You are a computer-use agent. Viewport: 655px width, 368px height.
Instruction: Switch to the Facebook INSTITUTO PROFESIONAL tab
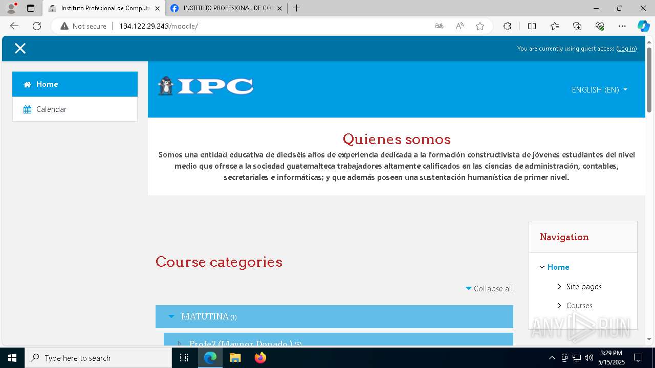pos(227,8)
